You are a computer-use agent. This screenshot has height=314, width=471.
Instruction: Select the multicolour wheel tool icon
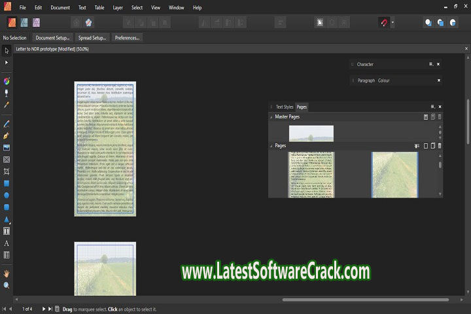click(x=7, y=81)
